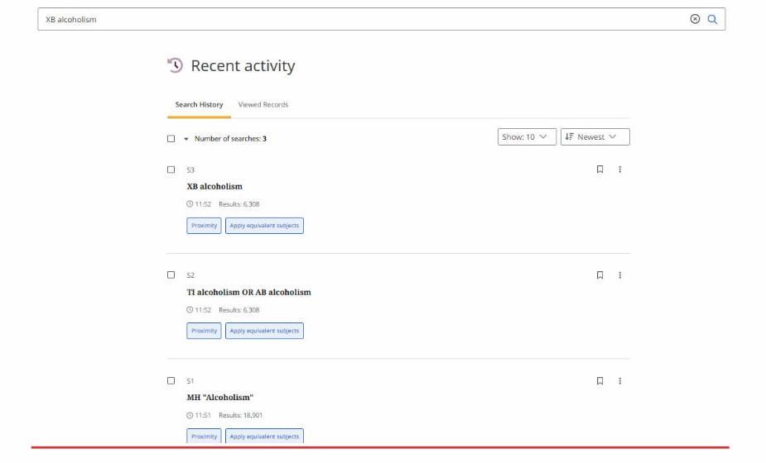Open more options for S3 search

coord(619,169)
